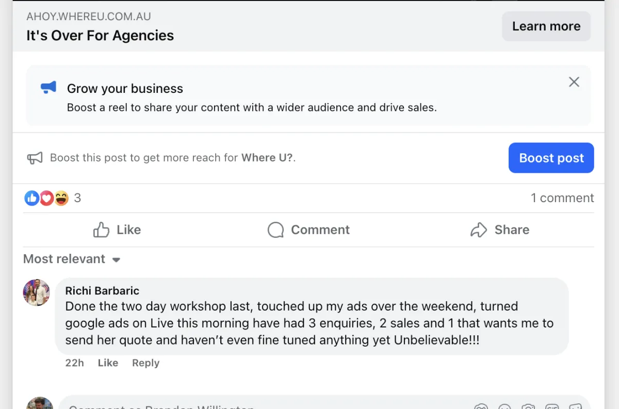Viewport: 619px width, 409px height.
Task: Like the post with thumbs-up button
Action: pyautogui.click(x=117, y=230)
